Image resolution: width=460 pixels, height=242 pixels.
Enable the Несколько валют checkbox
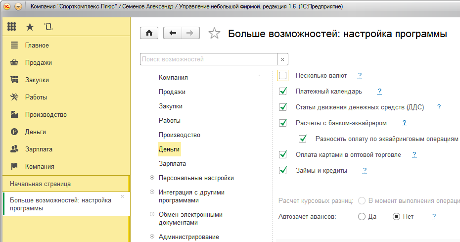(x=283, y=76)
